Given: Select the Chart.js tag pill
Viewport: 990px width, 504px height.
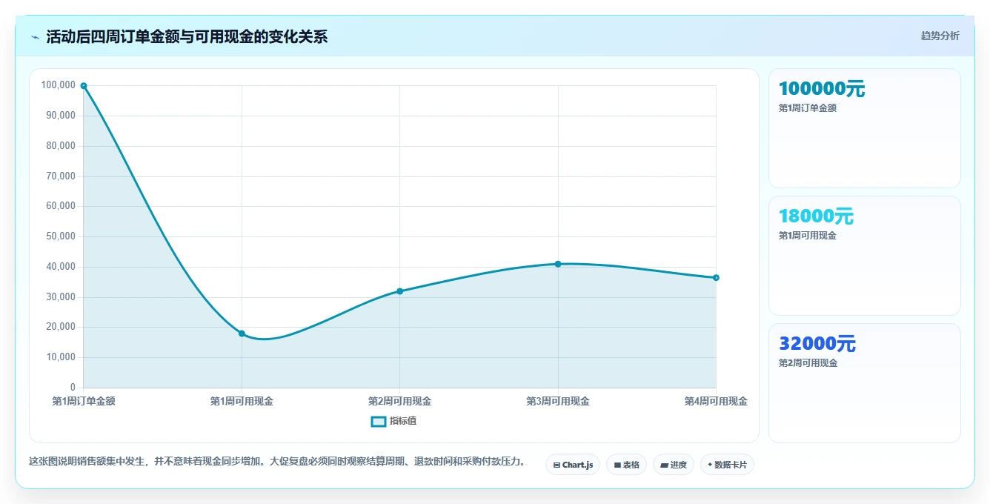Looking at the screenshot, I should click(573, 465).
